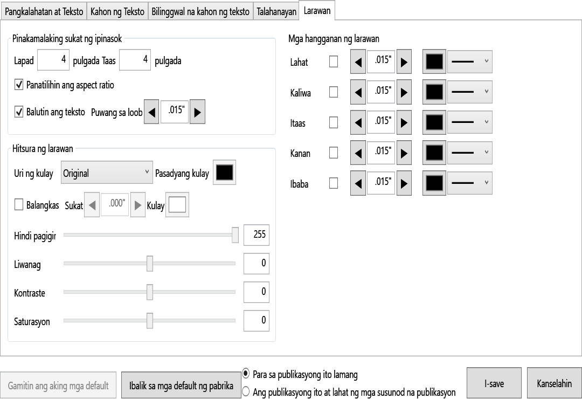Decrease Kaliwa border width with left arrow

[x=358, y=92]
